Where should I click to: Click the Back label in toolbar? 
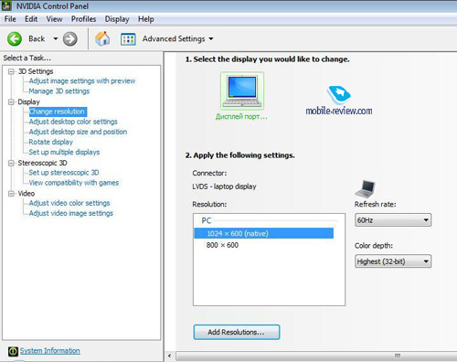tap(37, 38)
